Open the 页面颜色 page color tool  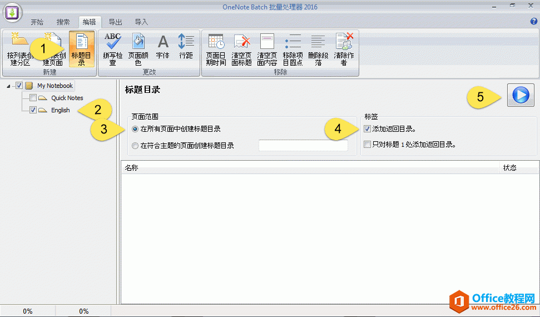[x=138, y=49]
